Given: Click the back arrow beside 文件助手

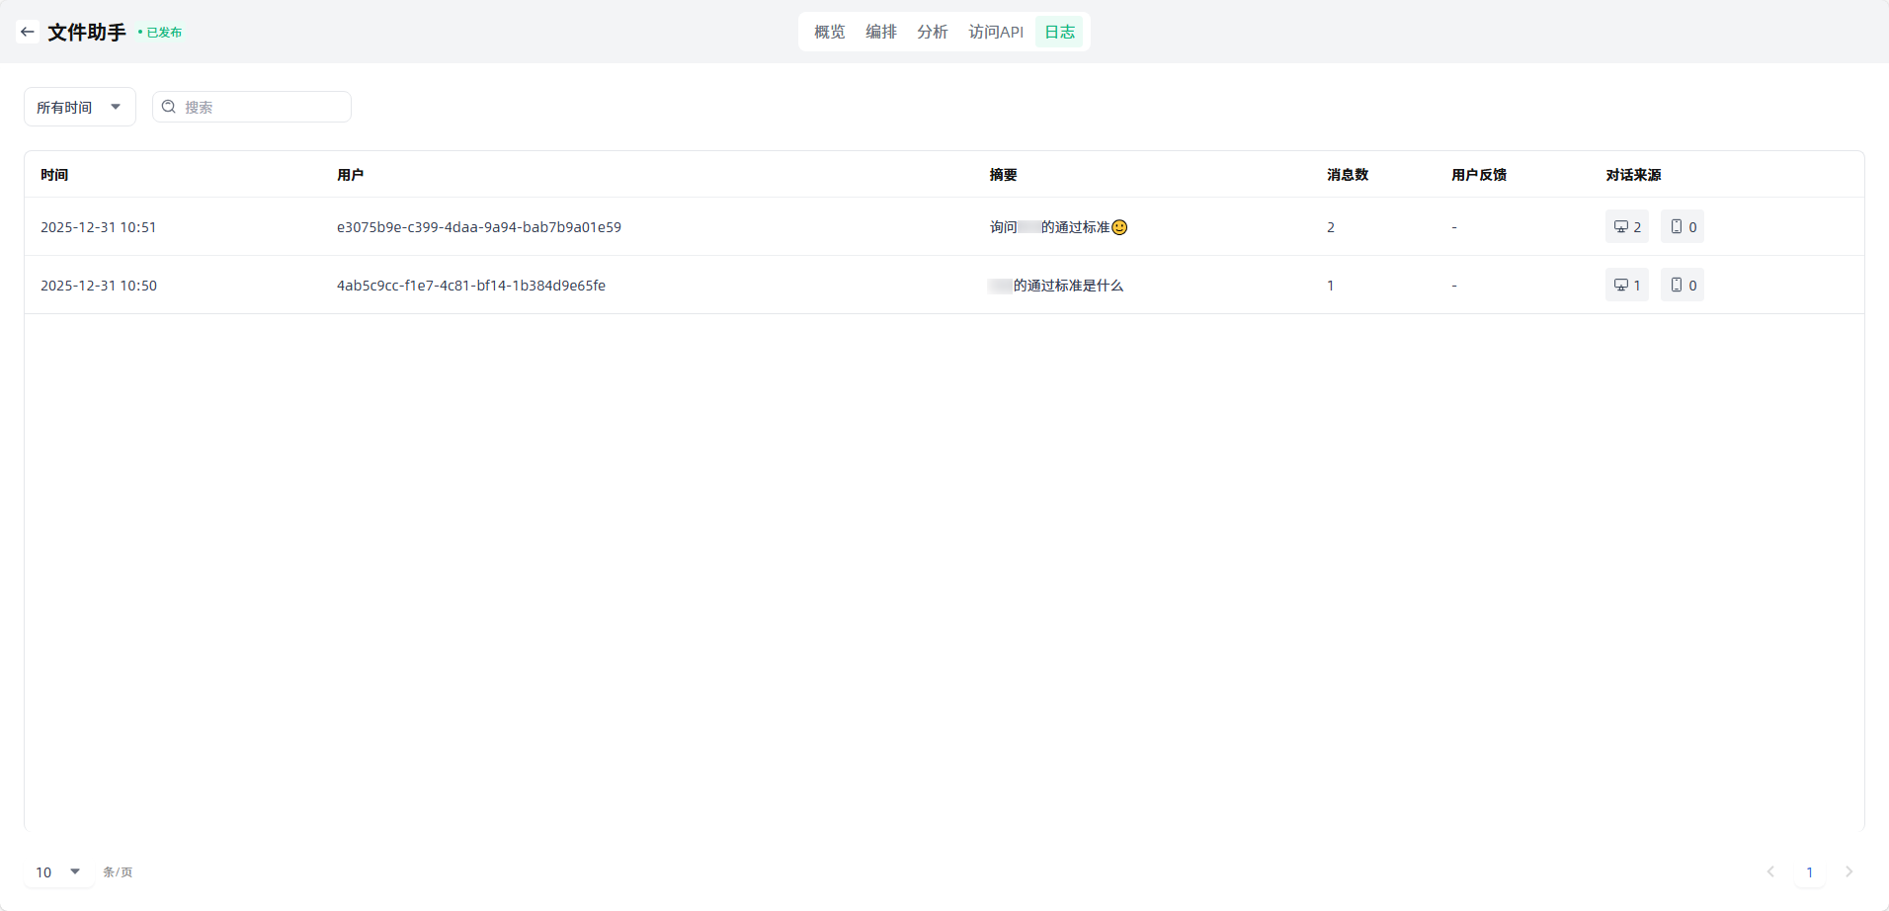Looking at the screenshot, I should [28, 32].
